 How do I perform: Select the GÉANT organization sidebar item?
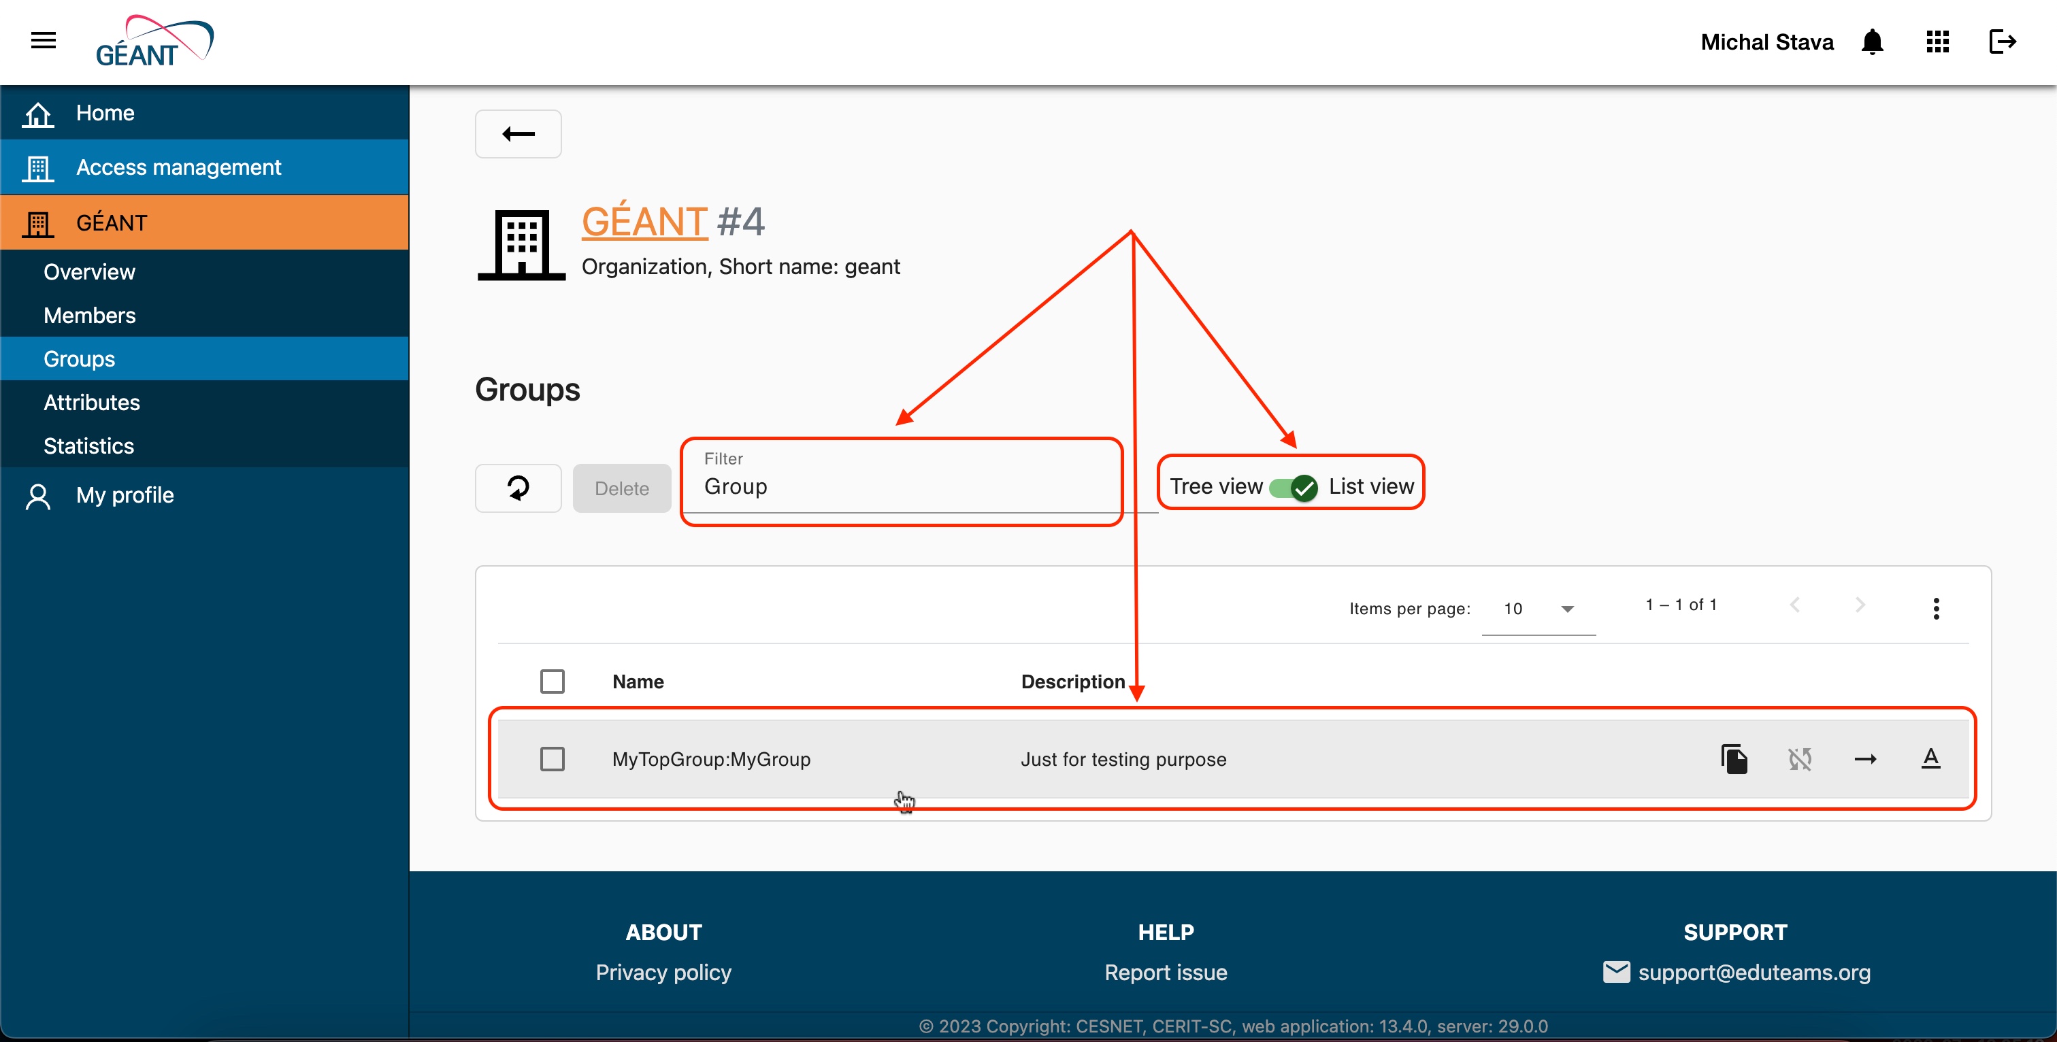coord(204,223)
